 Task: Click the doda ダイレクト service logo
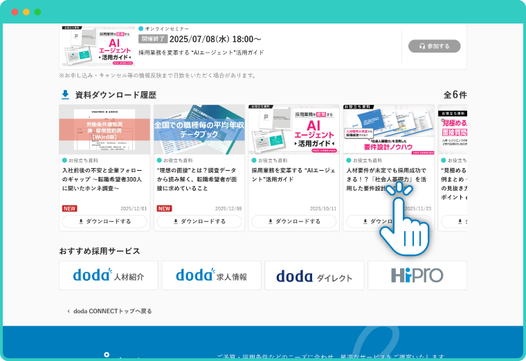314,276
